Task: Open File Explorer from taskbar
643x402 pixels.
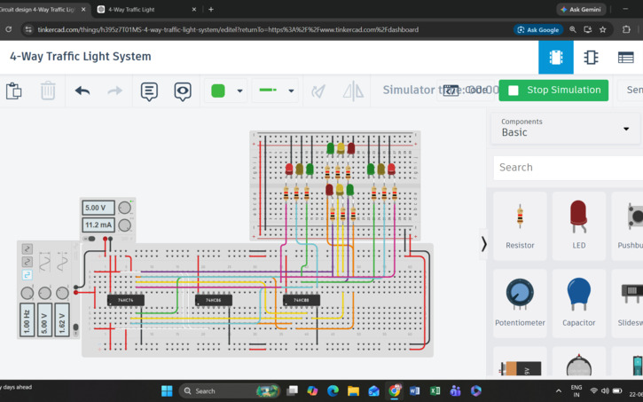Action: coord(353,391)
